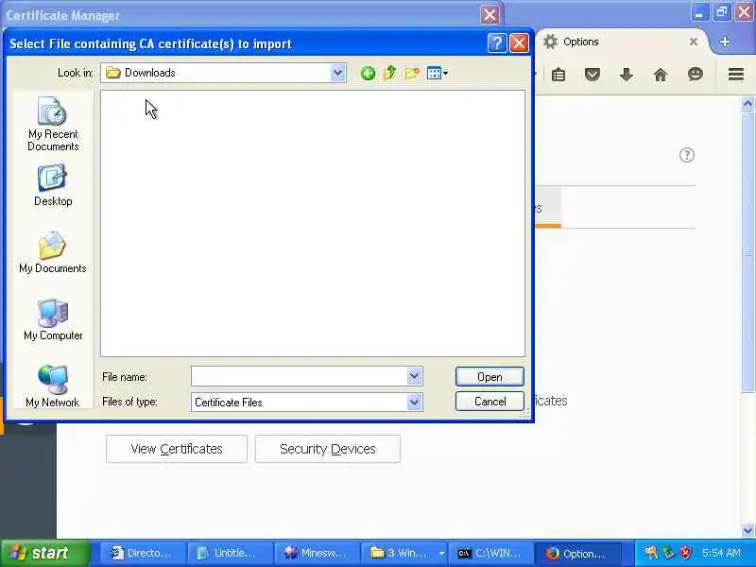Click Security Devices in Firefox Options
This screenshot has width=756, height=567.
(327, 449)
